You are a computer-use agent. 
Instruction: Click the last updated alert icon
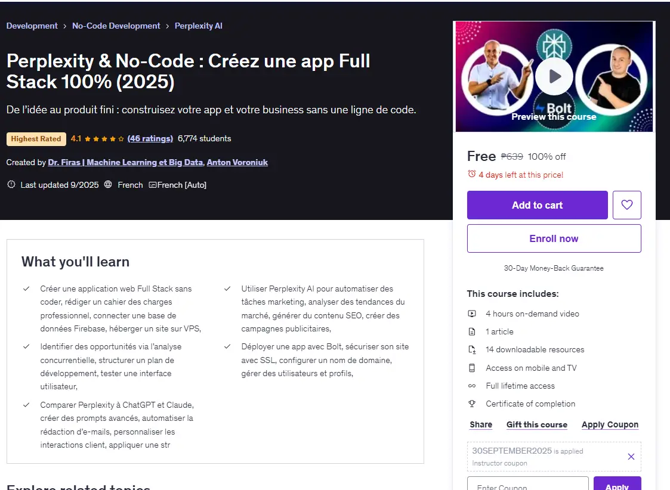tap(11, 184)
